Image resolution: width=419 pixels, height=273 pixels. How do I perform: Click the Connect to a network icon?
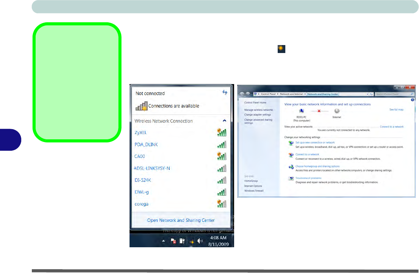291,155
